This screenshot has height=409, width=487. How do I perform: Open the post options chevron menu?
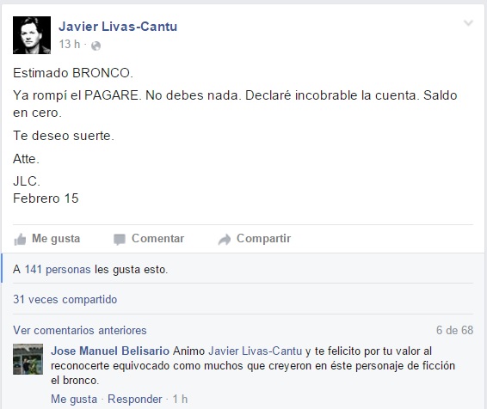coord(468,23)
